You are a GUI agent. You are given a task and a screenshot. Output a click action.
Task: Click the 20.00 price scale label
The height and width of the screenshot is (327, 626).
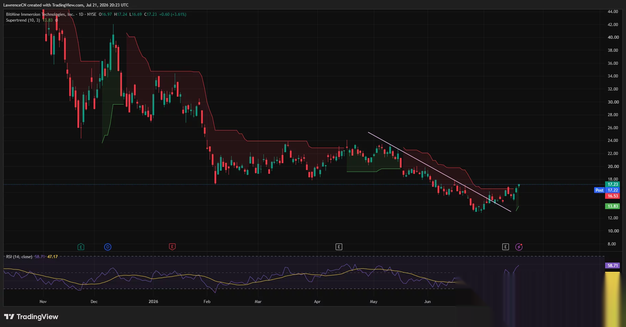click(613, 167)
